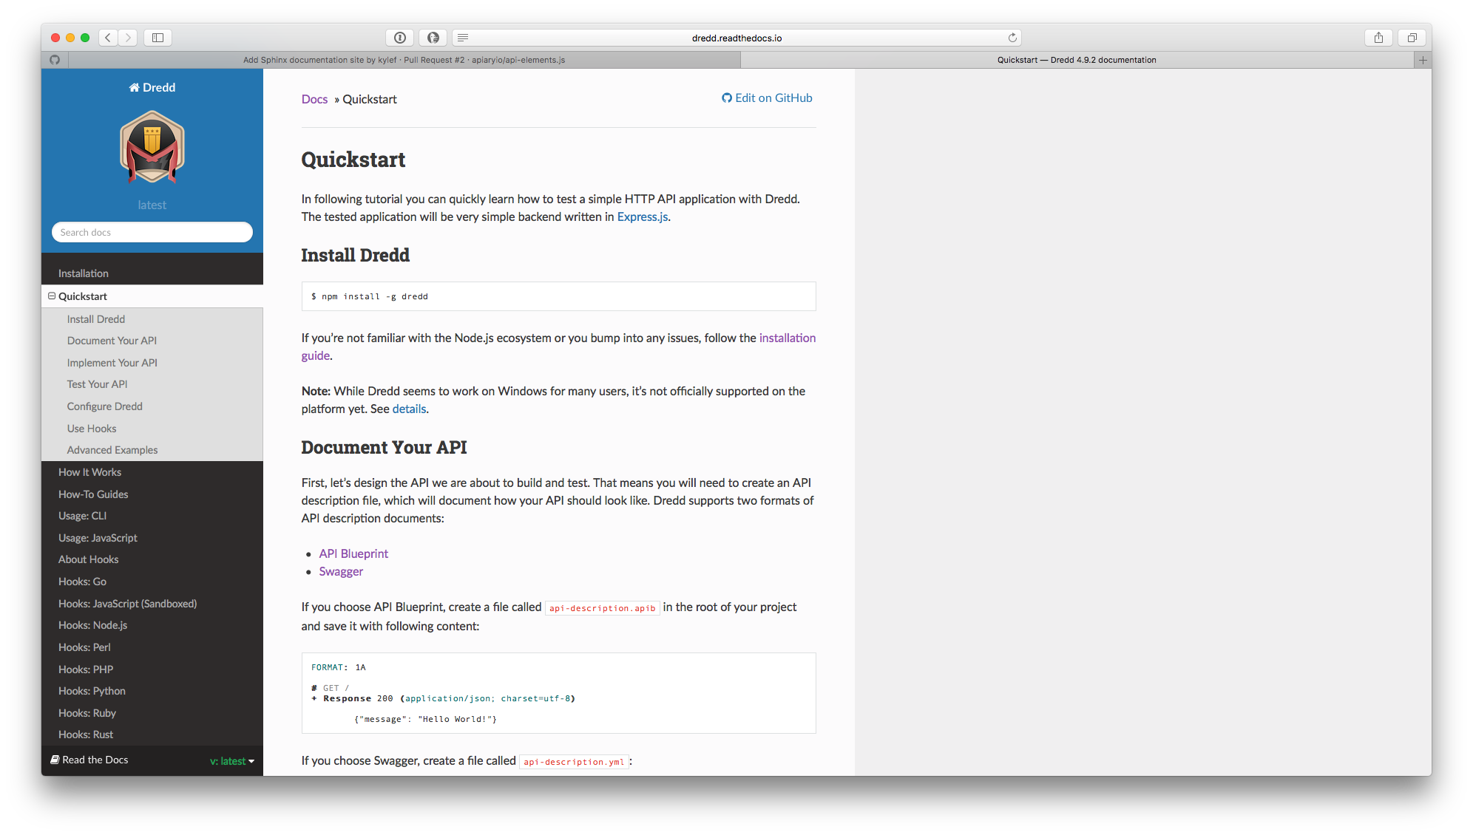Viewport: 1473px width, 835px height.
Task: Reload the page with refresh icon
Action: (1012, 38)
